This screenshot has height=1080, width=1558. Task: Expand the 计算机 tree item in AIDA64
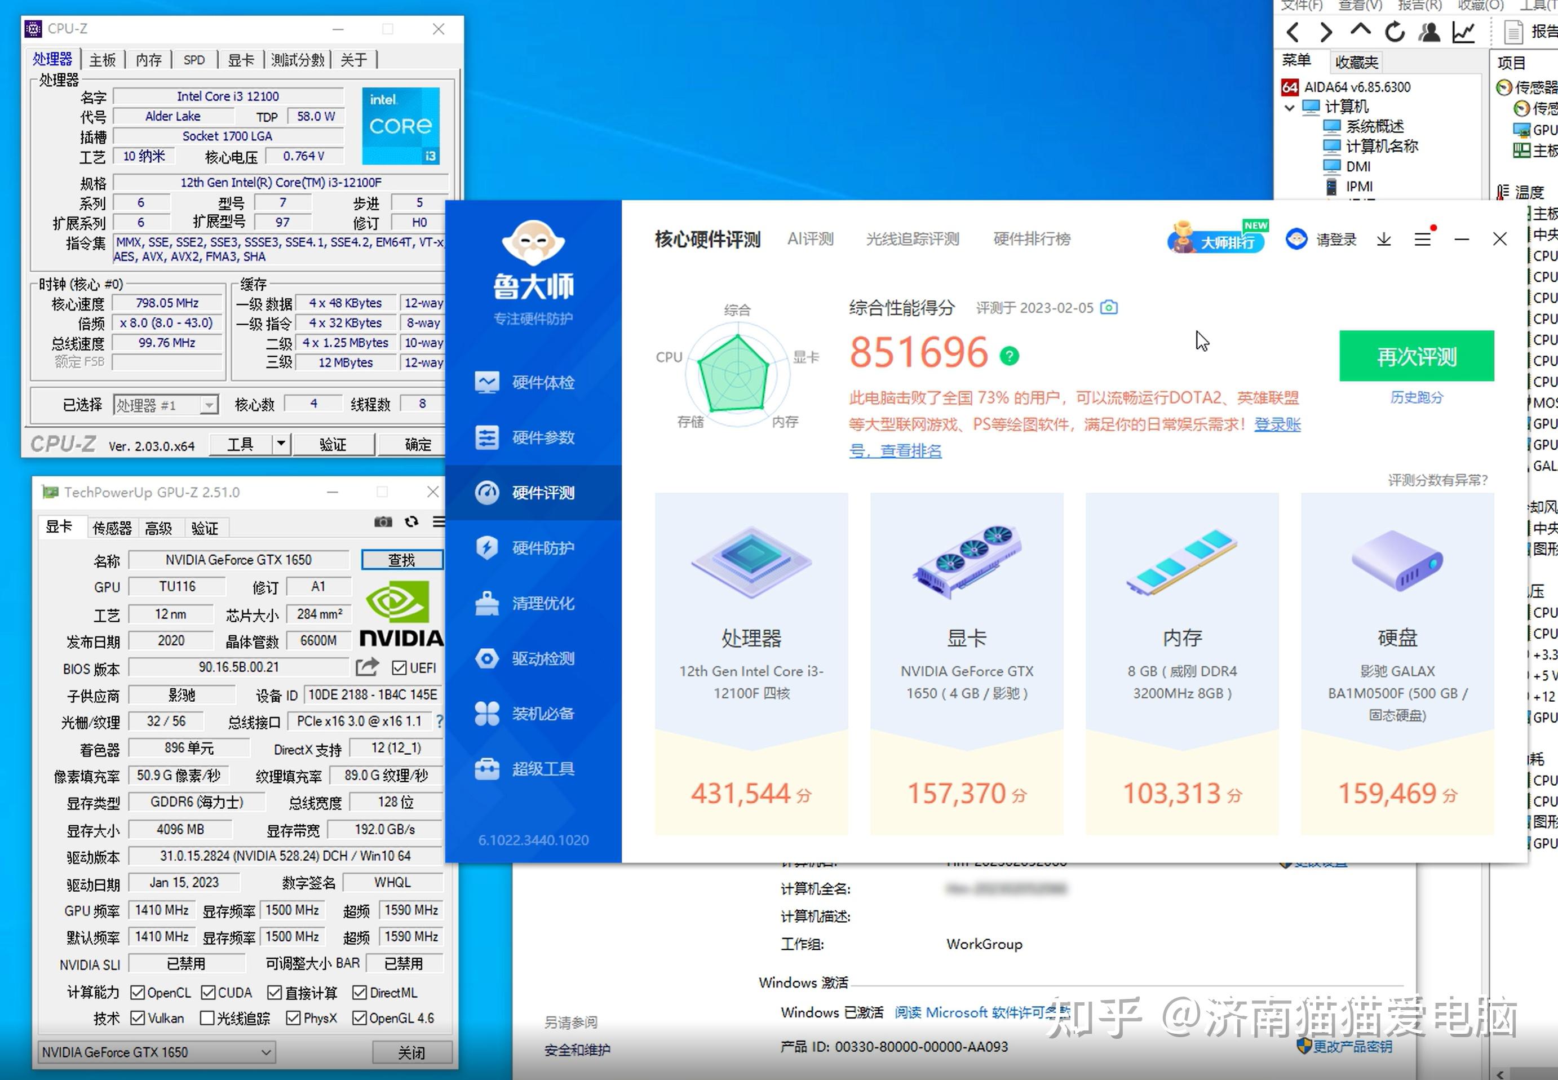pyautogui.click(x=1288, y=107)
